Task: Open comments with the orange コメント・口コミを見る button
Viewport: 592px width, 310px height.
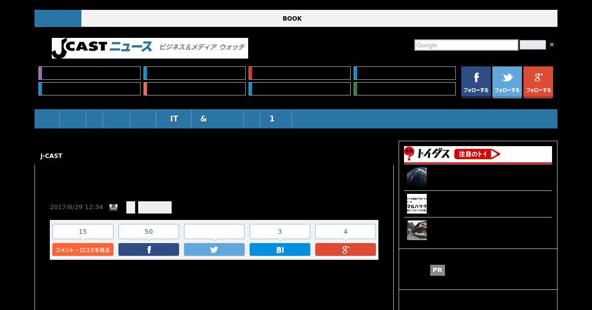Action: [83, 249]
